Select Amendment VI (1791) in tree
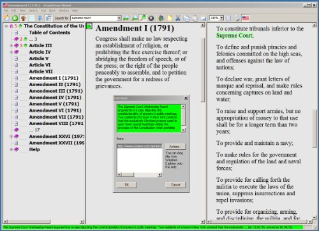The image size is (319, 231). click(56, 110)
